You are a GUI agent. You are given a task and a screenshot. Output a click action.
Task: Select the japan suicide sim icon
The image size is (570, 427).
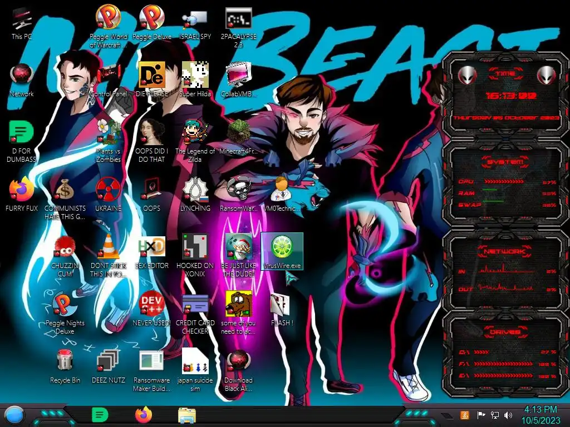(195, 371)
